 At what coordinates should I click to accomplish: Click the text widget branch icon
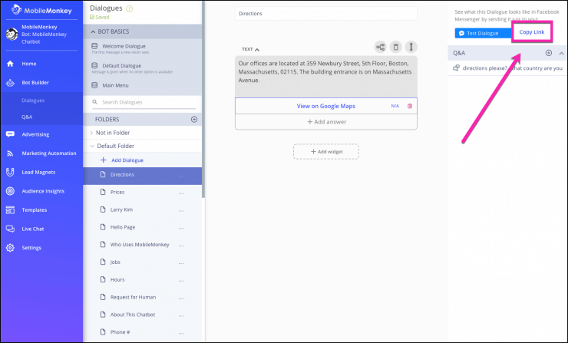[381, 47]
